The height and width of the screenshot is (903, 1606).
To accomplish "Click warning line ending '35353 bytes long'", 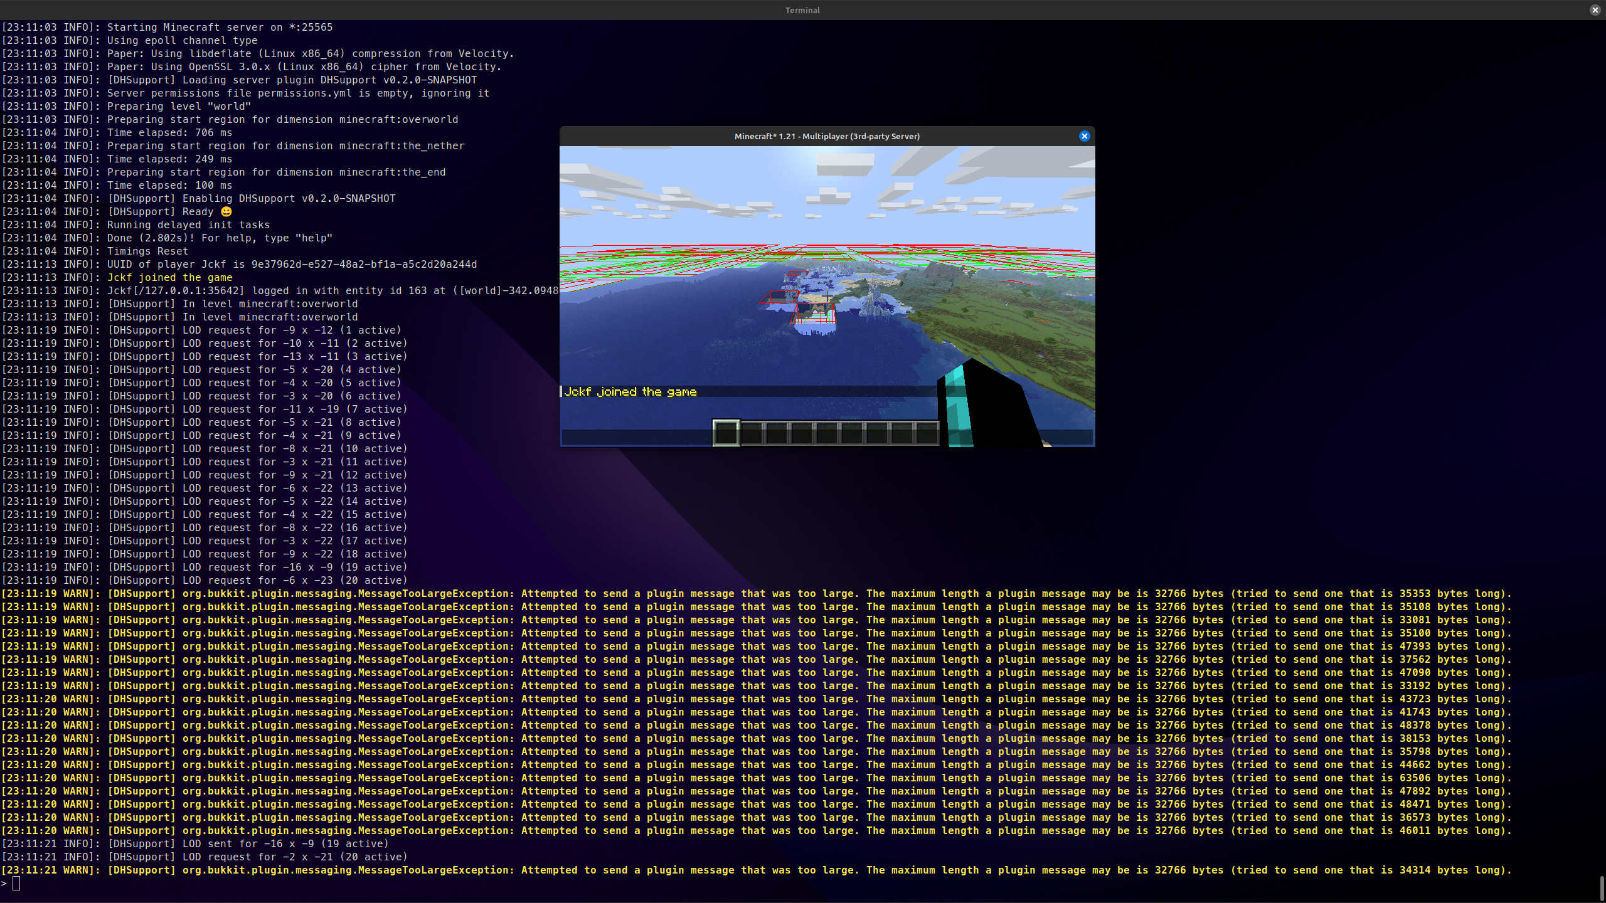I will [757, 593].
